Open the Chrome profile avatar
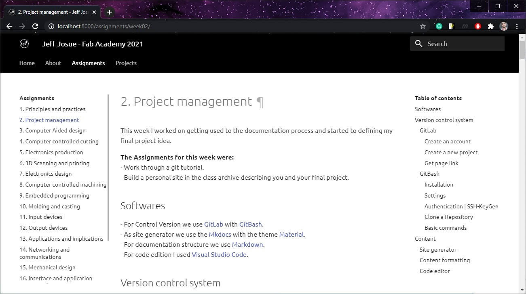The image size is (526, 294). (504, 26)
